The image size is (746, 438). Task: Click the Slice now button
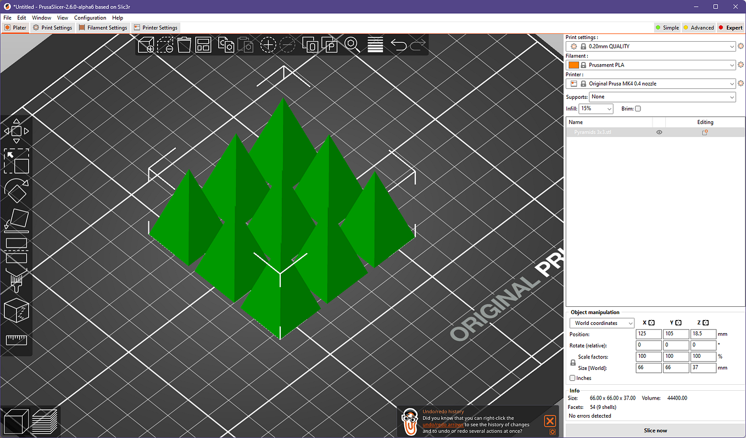pyautogui.click(x=655, y=430)
